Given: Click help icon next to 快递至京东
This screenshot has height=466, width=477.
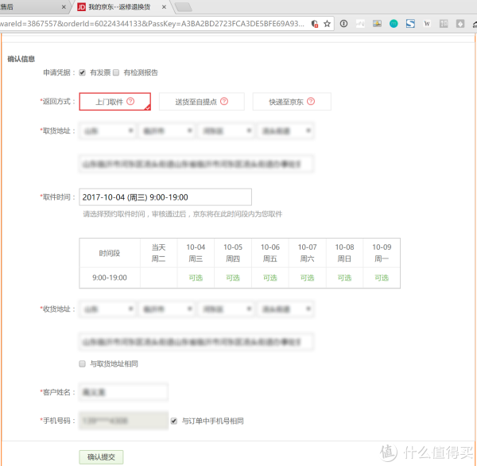Looking at the screenshot, I should click(x=310, y=102).
